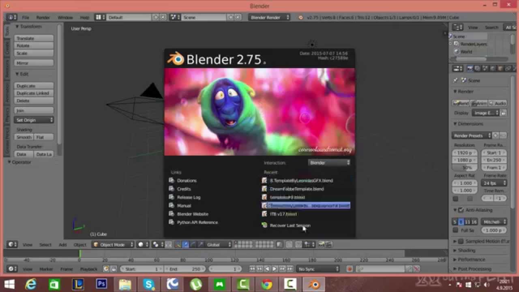The height and width of the screenshot is (292, 519).
Task: Select the World tab icon in Properties
Action: click(493, 69)
